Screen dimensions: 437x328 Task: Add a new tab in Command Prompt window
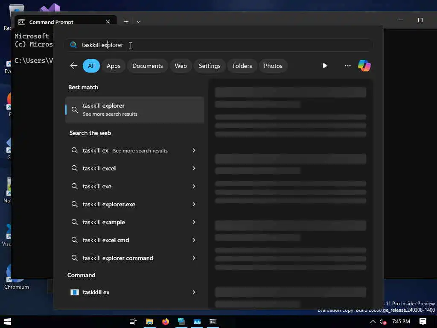126,21
